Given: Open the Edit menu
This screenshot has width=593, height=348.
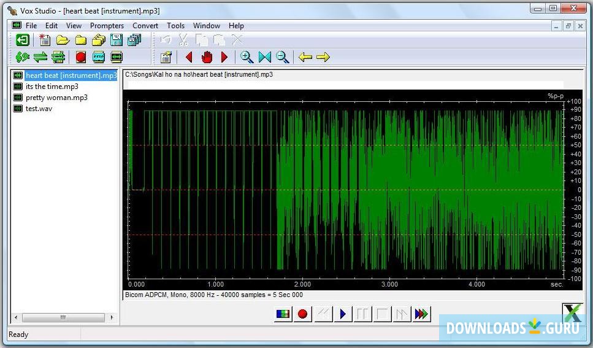Looking at the screenshot, I should [x=52, y=26].
